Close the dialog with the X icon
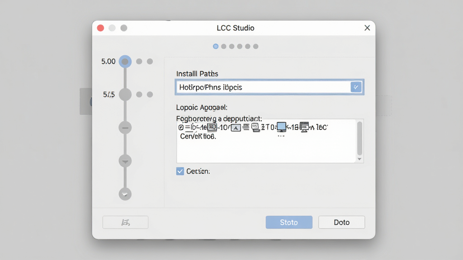The width and height of the screenshot is (463, 260). pos(367,28)
